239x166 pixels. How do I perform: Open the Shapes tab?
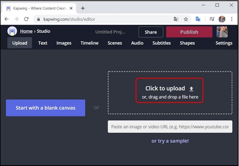click(x=187, y=43)
